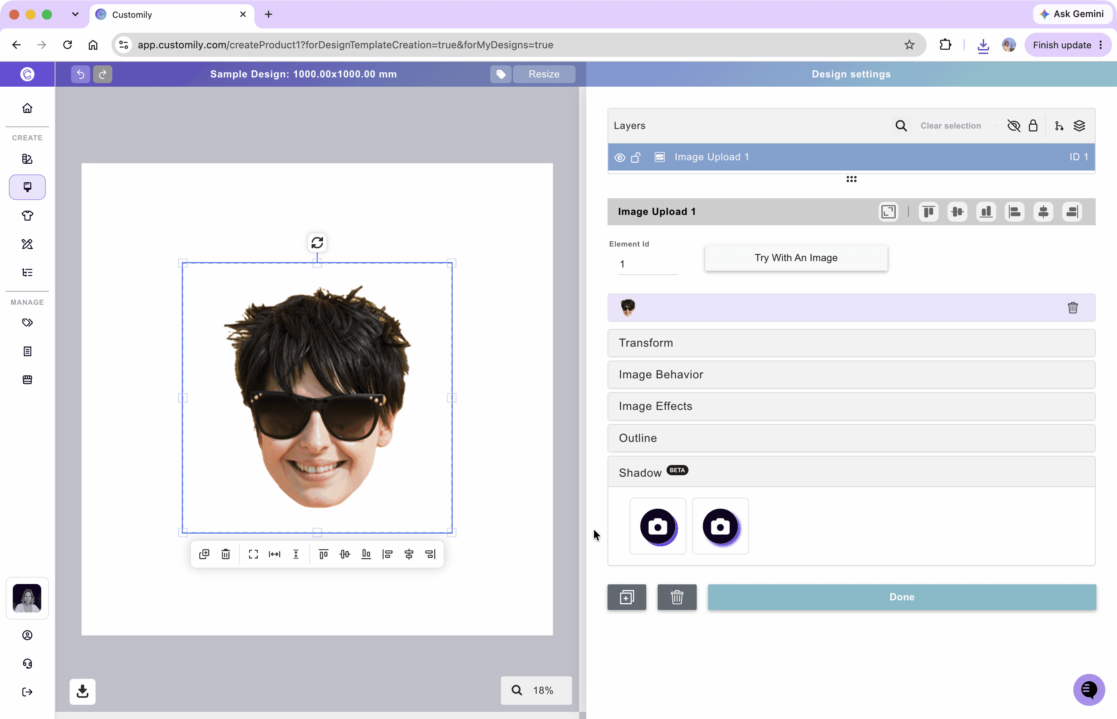Expand the Outline section
The height and width of the screenshot is (719, 1117).
[x=851, y=438]
